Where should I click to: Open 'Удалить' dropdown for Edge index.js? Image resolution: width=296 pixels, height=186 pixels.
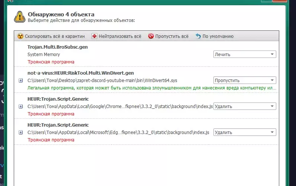tap(245, 132)
